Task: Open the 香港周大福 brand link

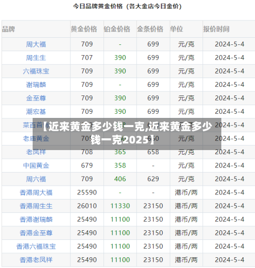Action: point(36,192)
